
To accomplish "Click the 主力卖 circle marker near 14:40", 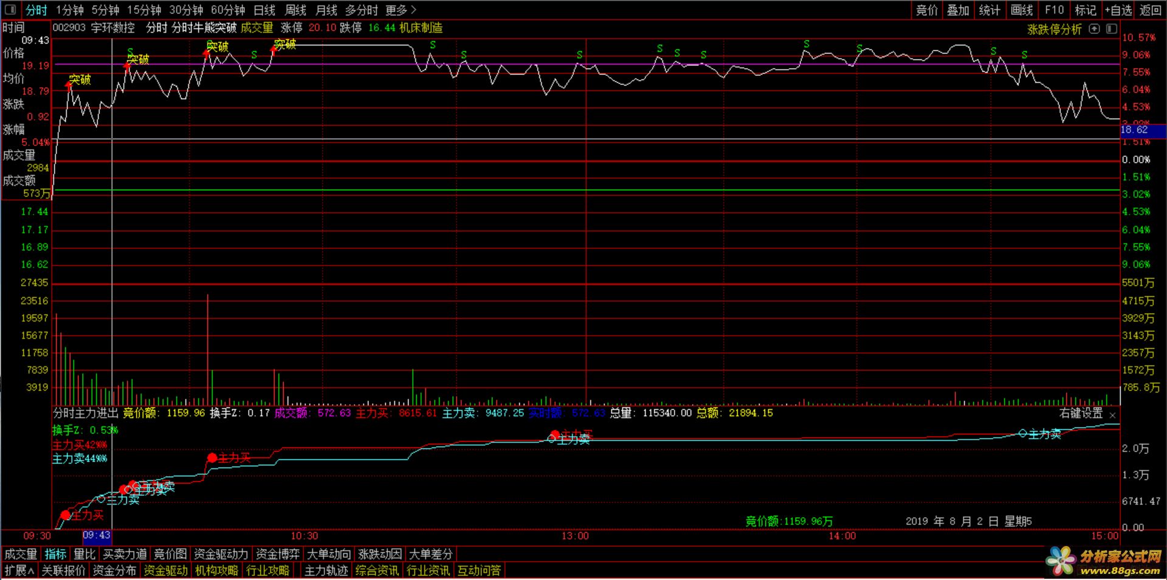I will [1022, 433].
